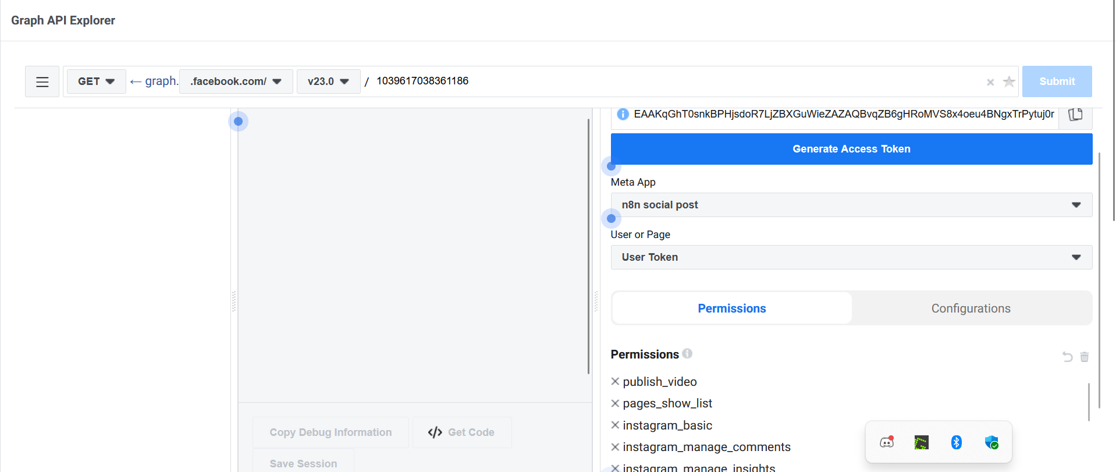1116x472 pixels.
Task: Click the Submit button
Action: tap(1057, 81)
